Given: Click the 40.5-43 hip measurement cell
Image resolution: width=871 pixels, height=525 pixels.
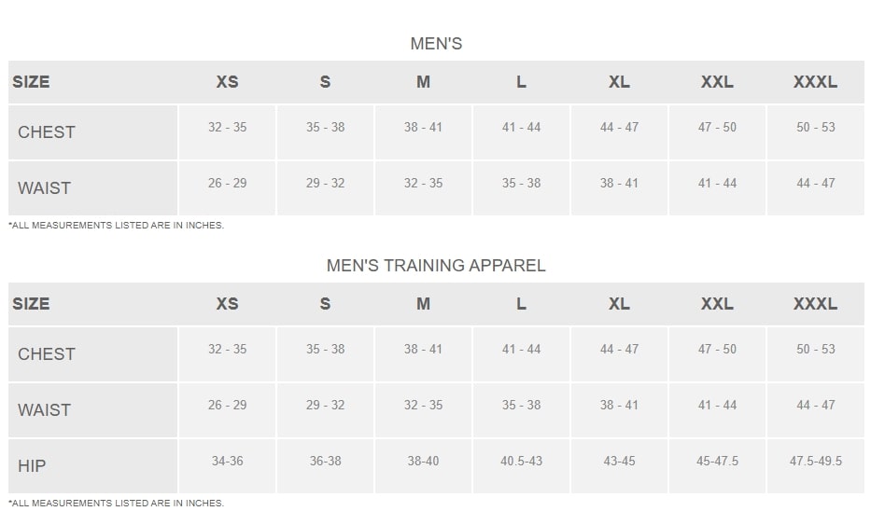Looking at the screenshot, I should tap(521, 462).
